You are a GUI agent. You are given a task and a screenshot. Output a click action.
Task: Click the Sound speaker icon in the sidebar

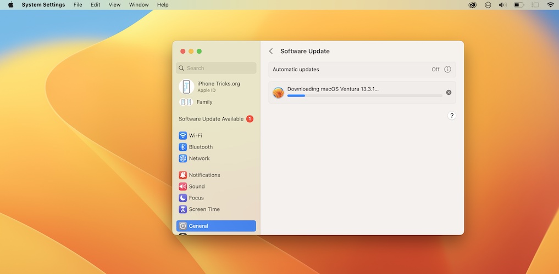click(183, 186)
